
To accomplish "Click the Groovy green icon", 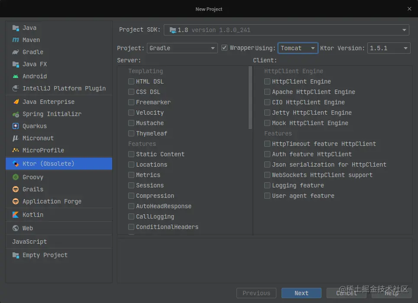I will pos(16,177).
